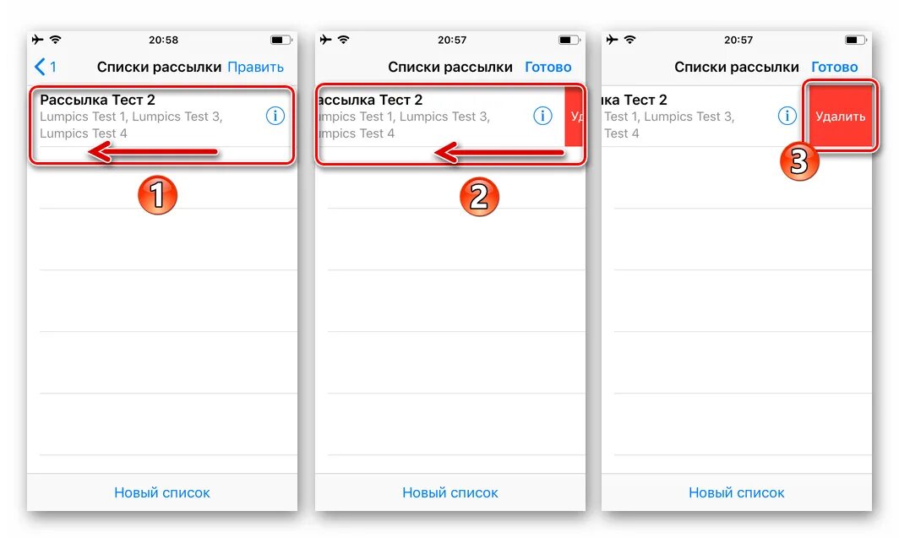Tap the airplane mode icon in the first status bar
Screen dimensions: 899x538
coord(37,40)
